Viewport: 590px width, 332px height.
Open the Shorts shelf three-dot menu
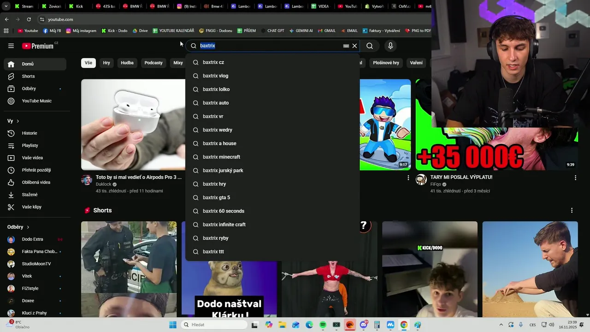point(572,210)
